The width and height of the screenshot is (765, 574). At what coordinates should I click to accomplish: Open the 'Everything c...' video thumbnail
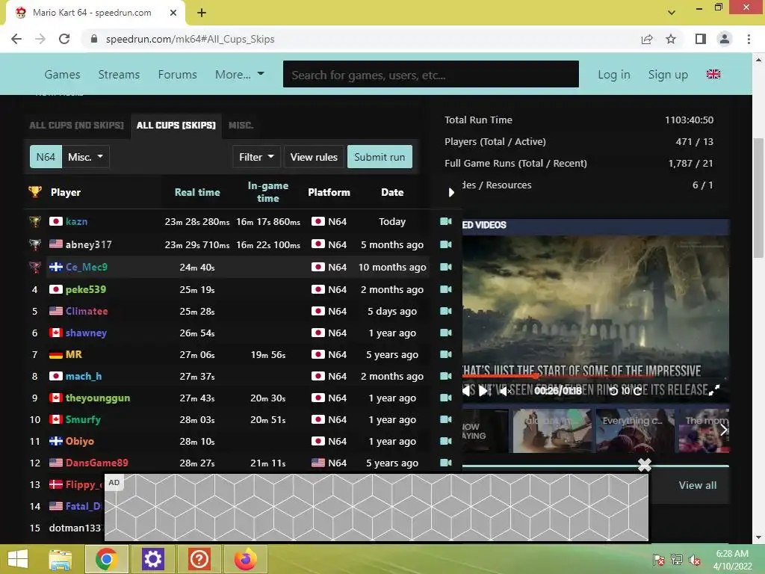635,431
